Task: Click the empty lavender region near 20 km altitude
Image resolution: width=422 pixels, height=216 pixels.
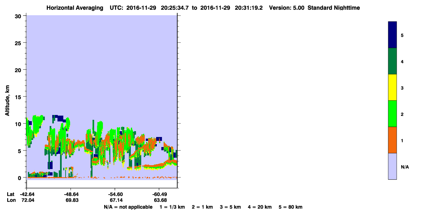Action: (x=101, y=70)
